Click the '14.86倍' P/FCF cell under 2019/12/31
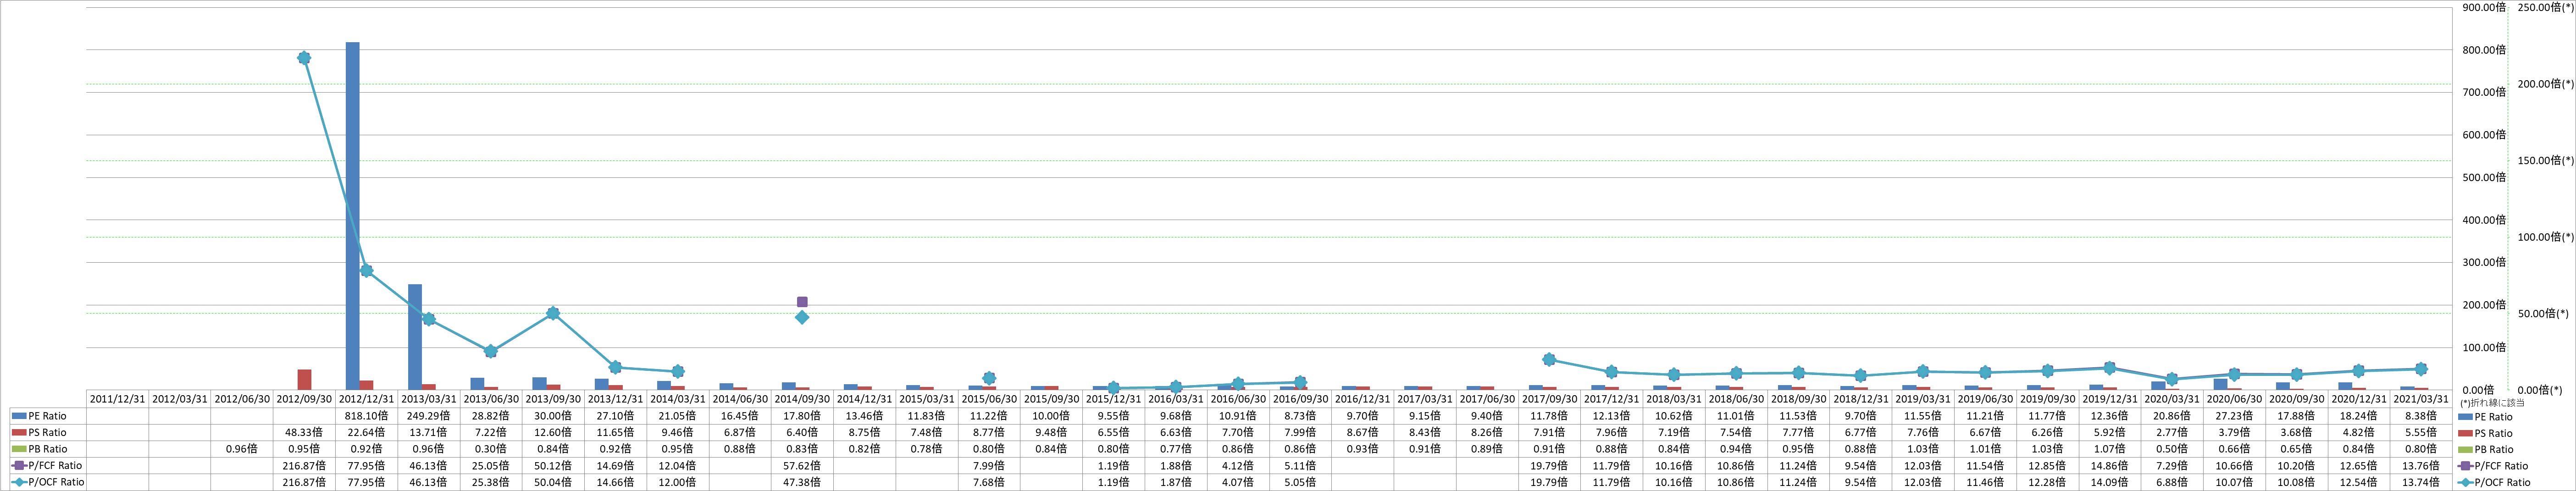 (2110, 465)
